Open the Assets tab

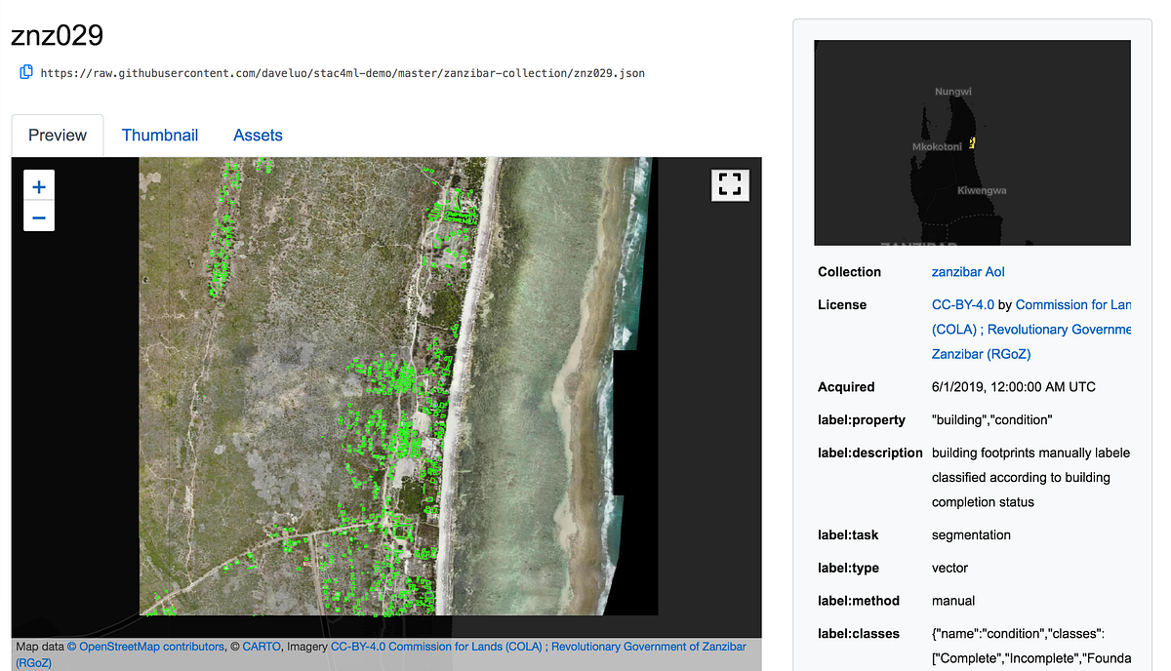point(258,136)
